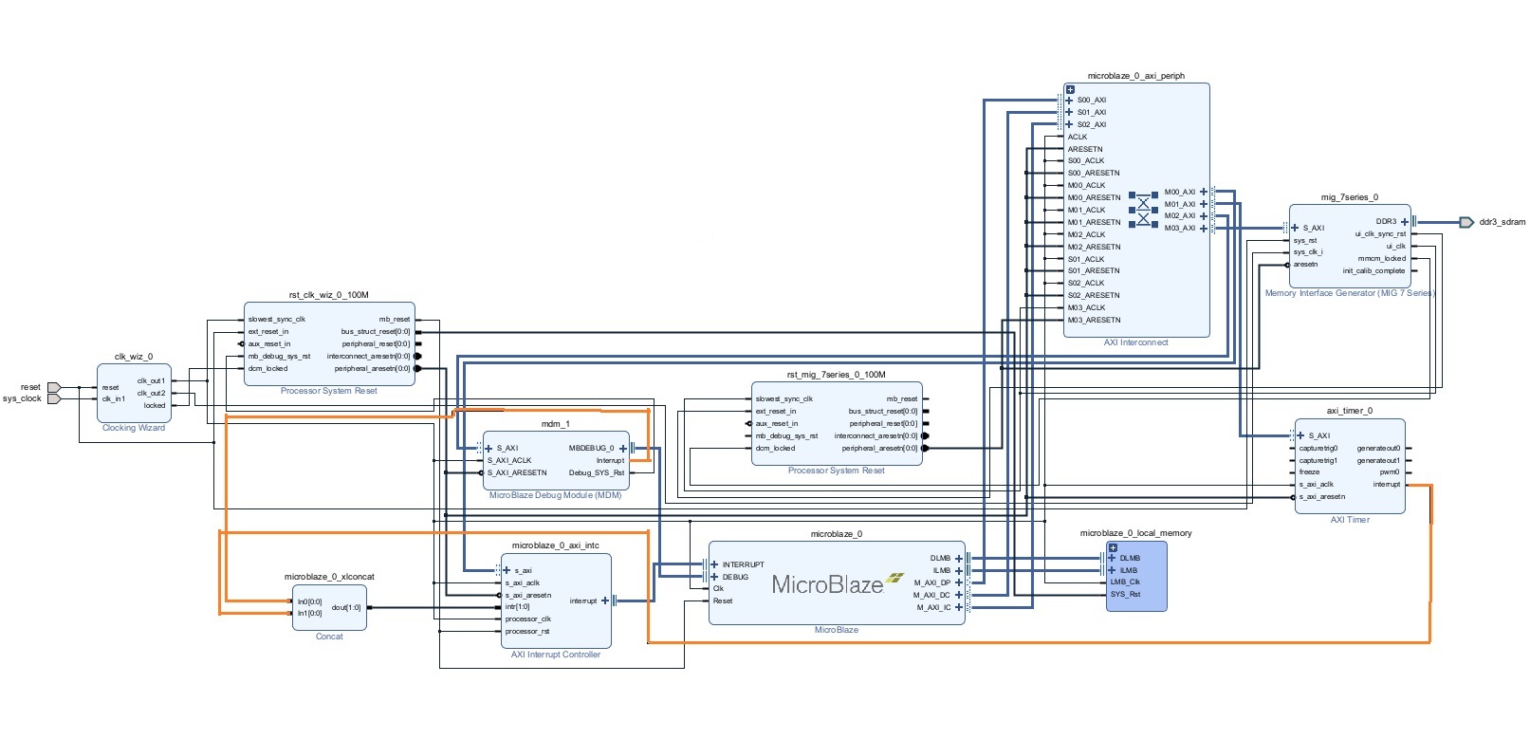Expand the M_AXI_DP interface on MicroBlaze
Screen dimensions: 1530x739
coord(959,582)
